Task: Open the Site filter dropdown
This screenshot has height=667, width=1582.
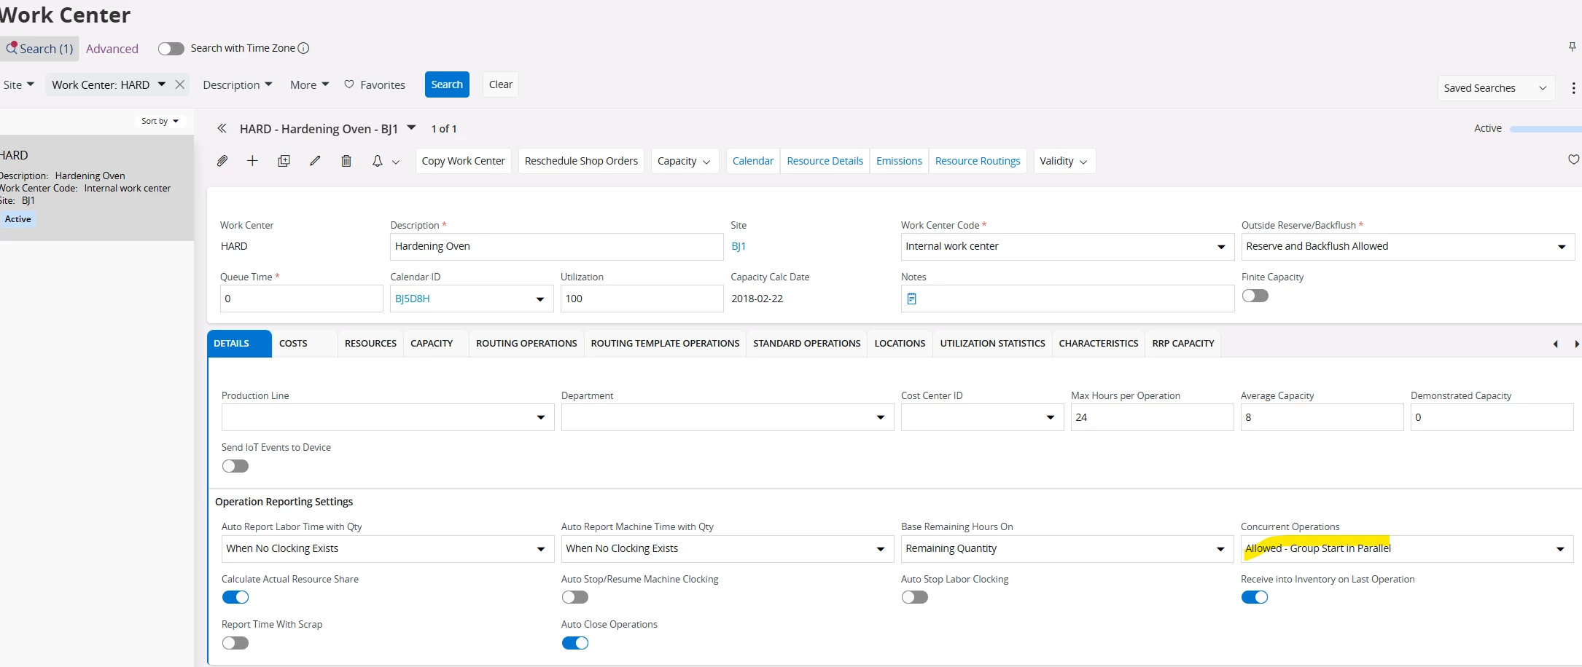Action: pyautogui.click(x=18, y=84)
